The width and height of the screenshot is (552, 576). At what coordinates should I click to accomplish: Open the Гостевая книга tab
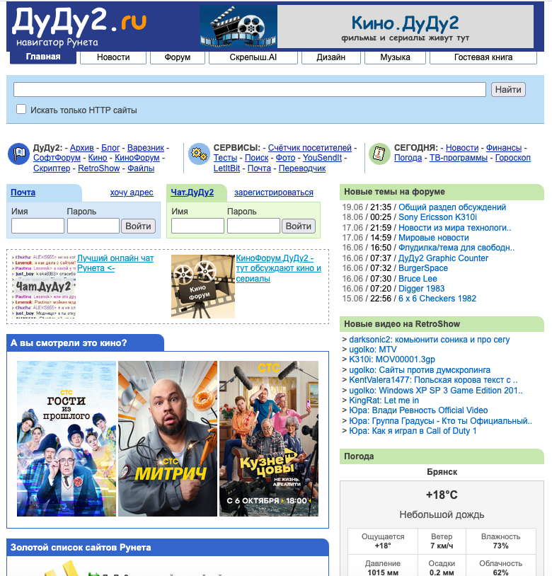tap(483, 57)
